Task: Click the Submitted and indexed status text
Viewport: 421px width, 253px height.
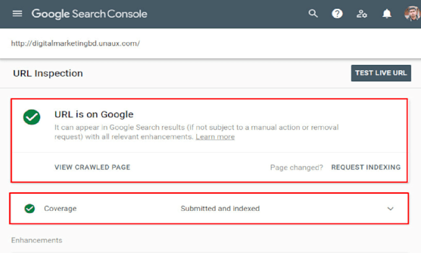Action: click(x=220, y=208)
